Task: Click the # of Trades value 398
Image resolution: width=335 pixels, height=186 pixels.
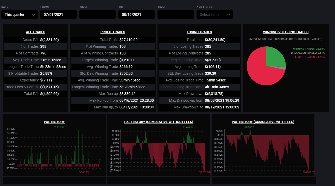Action: 43,46
